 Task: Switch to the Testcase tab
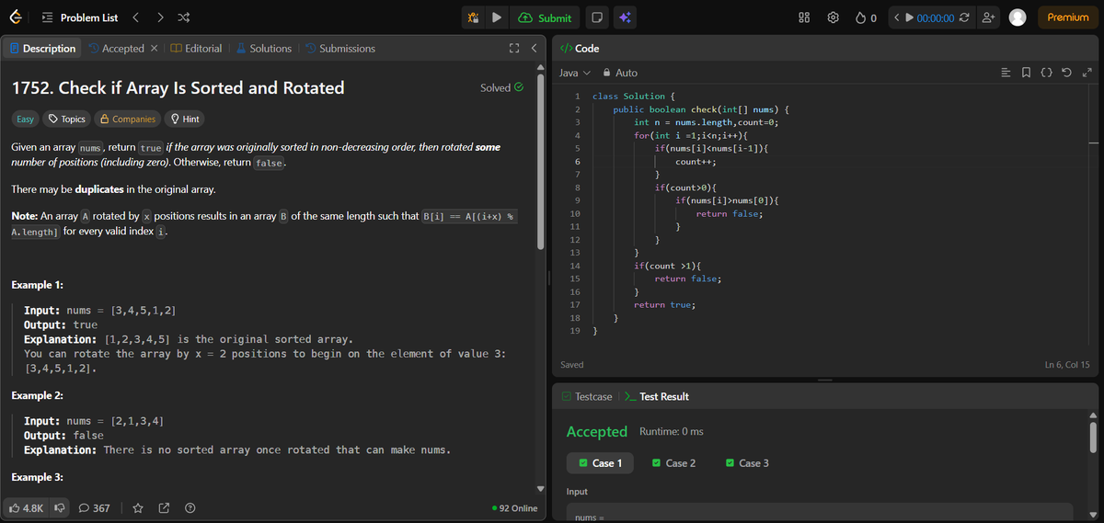tap(587, 396)
